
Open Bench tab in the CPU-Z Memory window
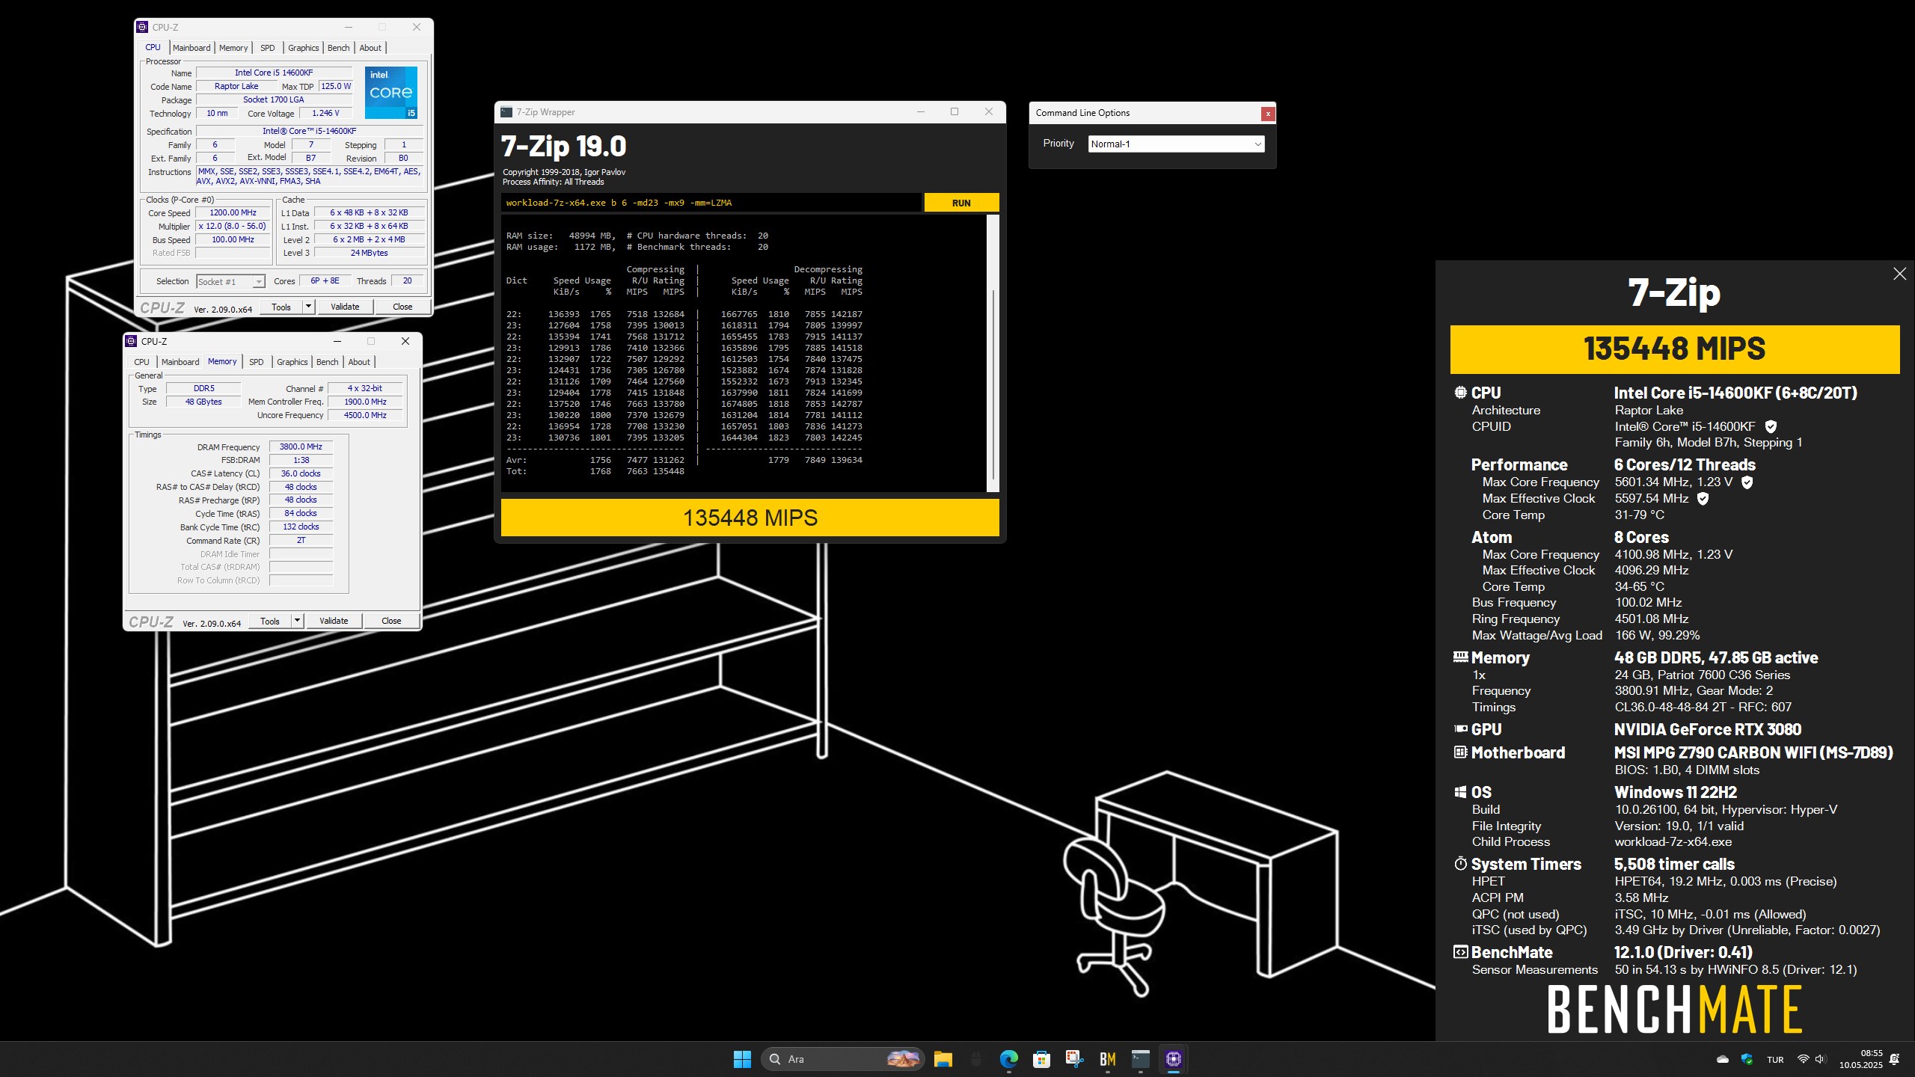click(x=327, y=362)
